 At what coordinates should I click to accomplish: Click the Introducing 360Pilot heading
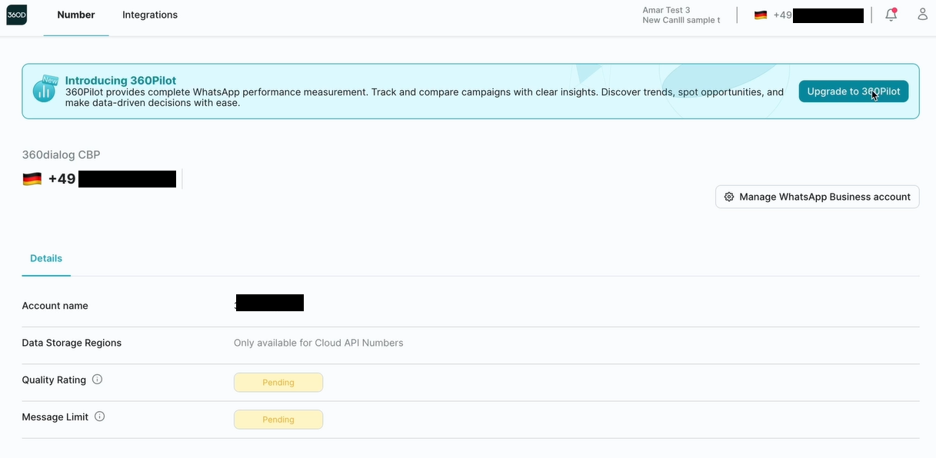(121, 81)
